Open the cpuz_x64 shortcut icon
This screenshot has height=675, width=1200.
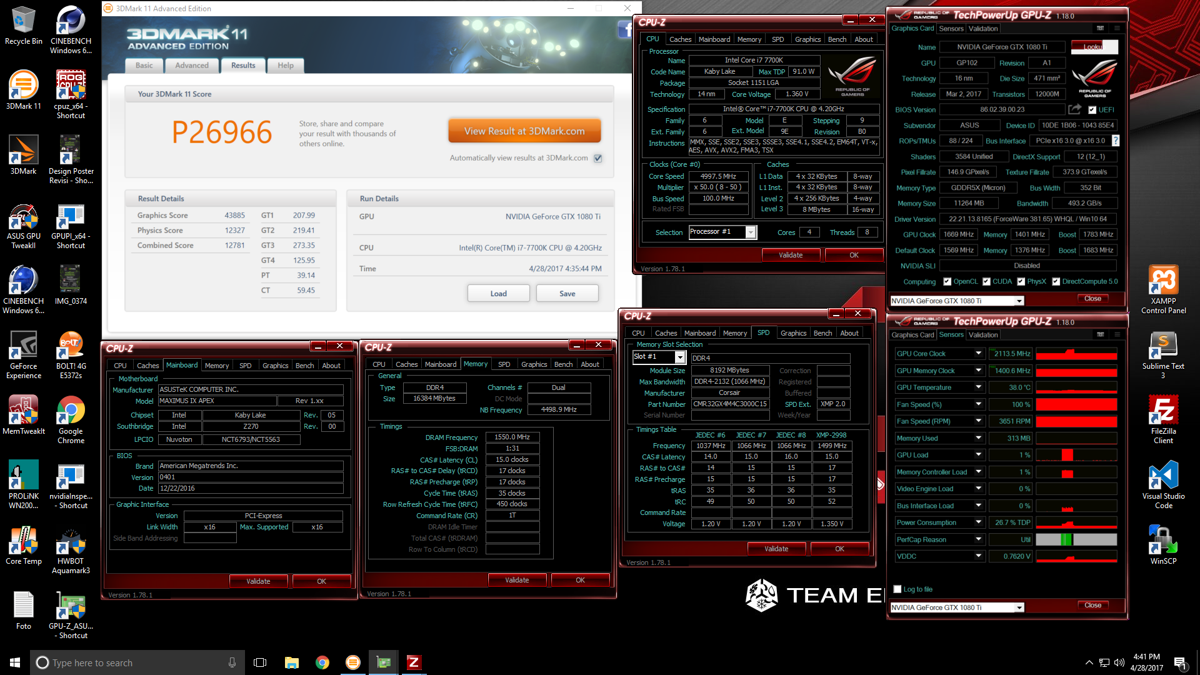click(x=71, y=95)
